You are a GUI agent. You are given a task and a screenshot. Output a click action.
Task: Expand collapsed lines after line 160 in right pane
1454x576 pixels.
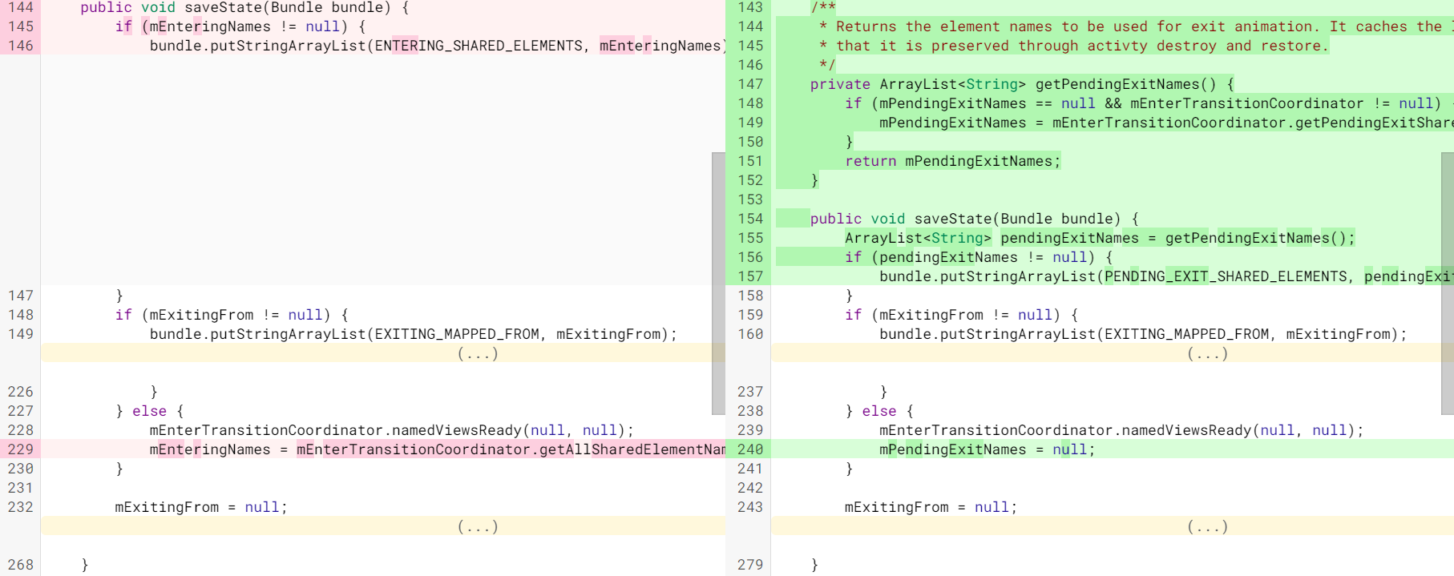[1206, 353]
